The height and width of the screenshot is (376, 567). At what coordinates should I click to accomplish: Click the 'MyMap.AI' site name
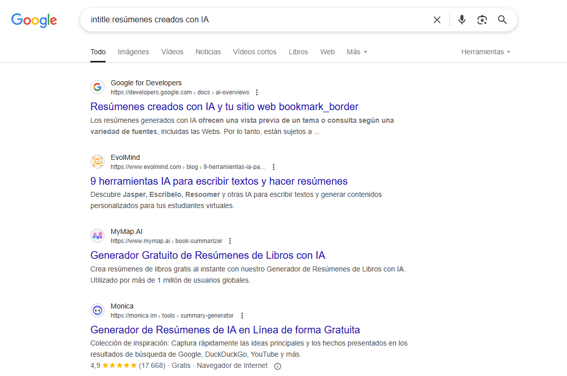(126, 231)
